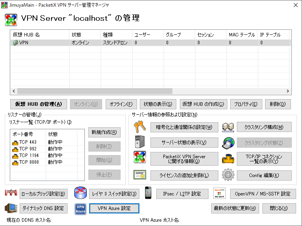Click the PacketiX logo icon beside server info

click(x=140, y=157)
